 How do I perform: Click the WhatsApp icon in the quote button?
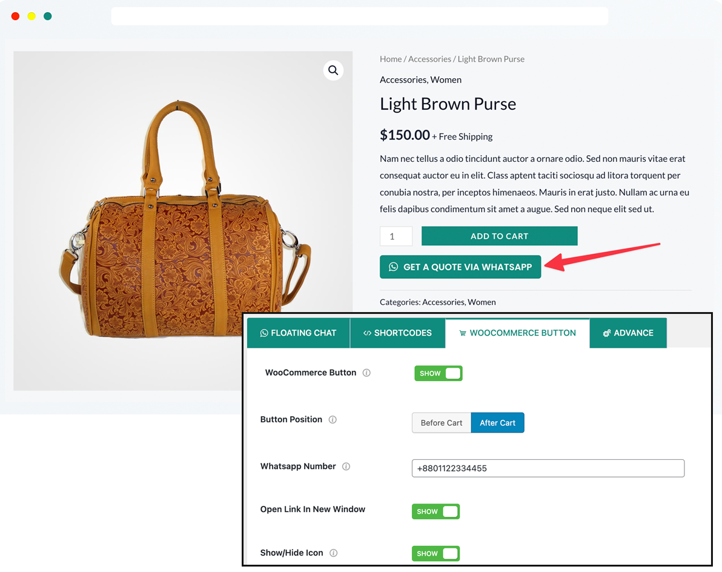coord(393,267)
